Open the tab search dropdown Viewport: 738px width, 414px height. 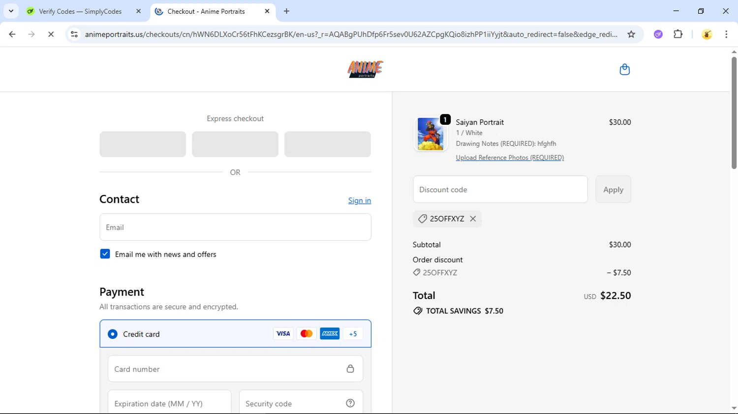pos(11,11)
